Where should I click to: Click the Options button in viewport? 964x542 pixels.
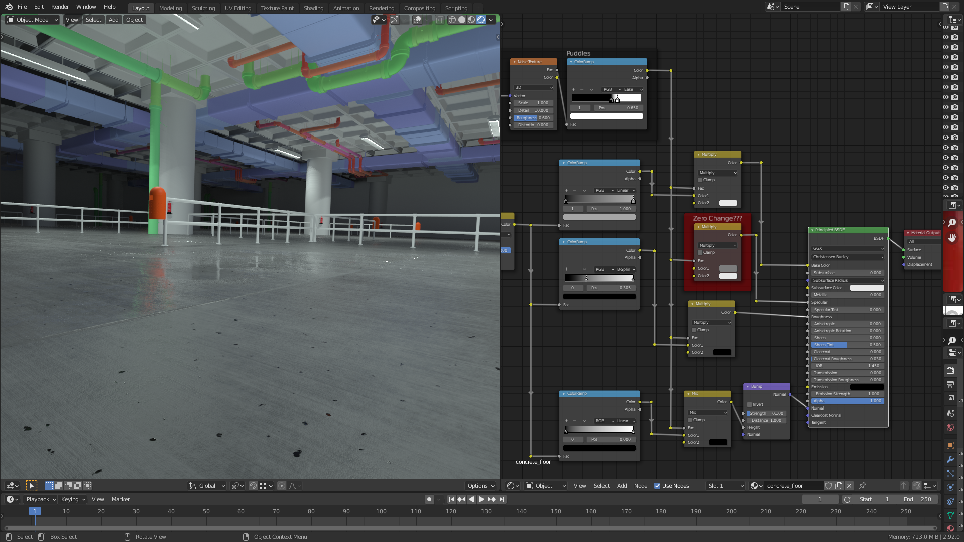[x=480, y=486]
